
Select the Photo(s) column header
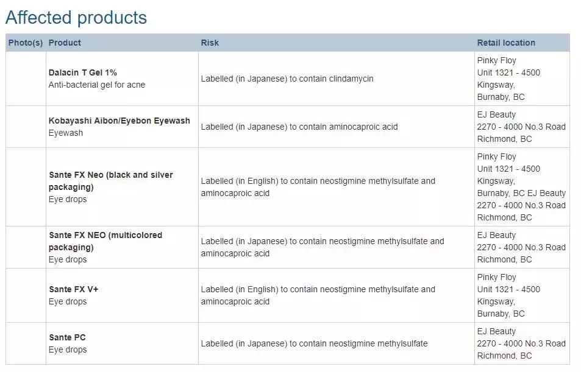[x=26, y=43]
